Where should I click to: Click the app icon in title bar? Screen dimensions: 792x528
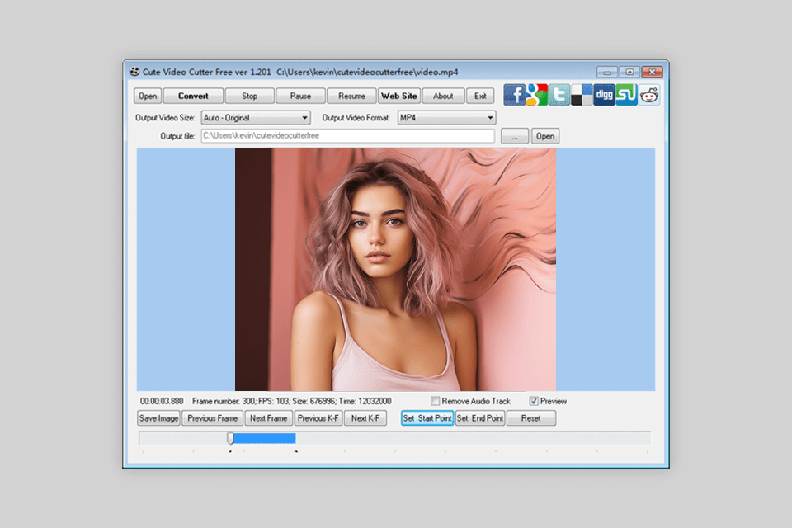click(x=134, y=72)
